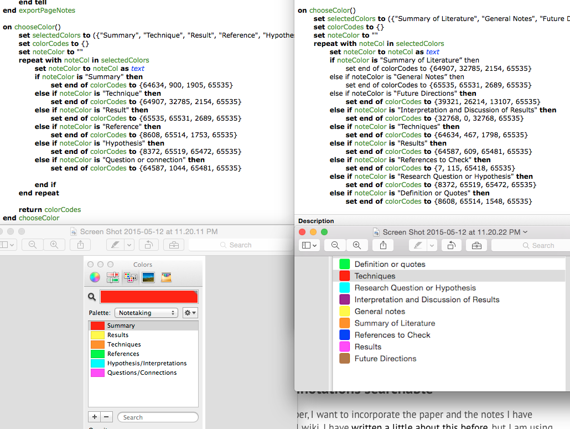
Task: Open the highlight pen dropdown arrow in the 11.20.11 PM window
Action: (x=129, y=245)
